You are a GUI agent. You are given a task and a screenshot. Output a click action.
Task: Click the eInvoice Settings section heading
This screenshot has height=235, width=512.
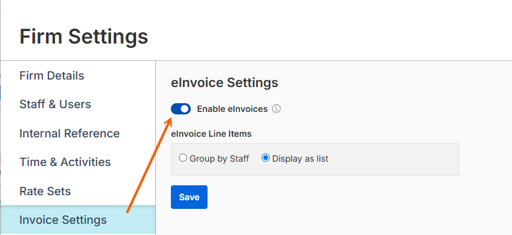coord(224,82)
